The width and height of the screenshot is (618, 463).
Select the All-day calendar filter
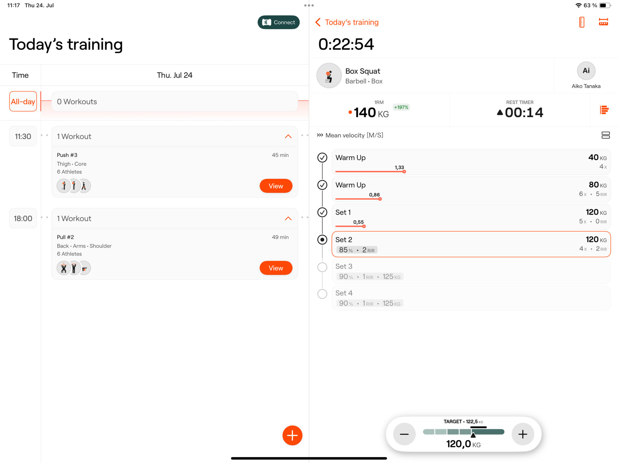23,101
